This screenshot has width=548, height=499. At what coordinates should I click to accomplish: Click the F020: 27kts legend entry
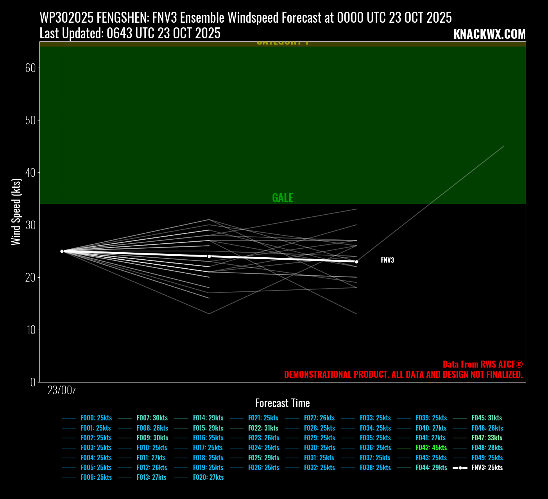(208, 477)
